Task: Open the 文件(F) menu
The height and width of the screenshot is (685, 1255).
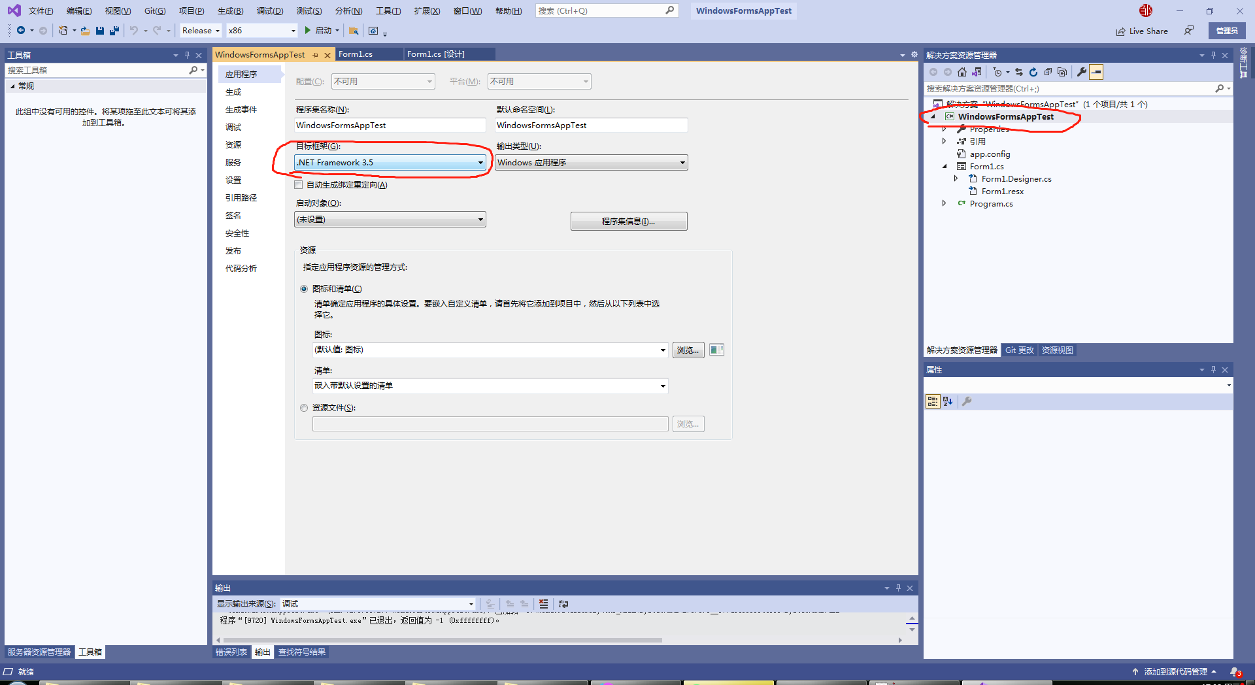Action: coord(41,11)
